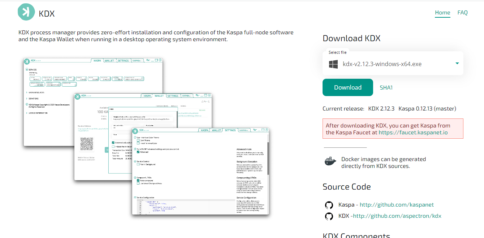Open the FAQ page tab

click(x=462, y=13)
